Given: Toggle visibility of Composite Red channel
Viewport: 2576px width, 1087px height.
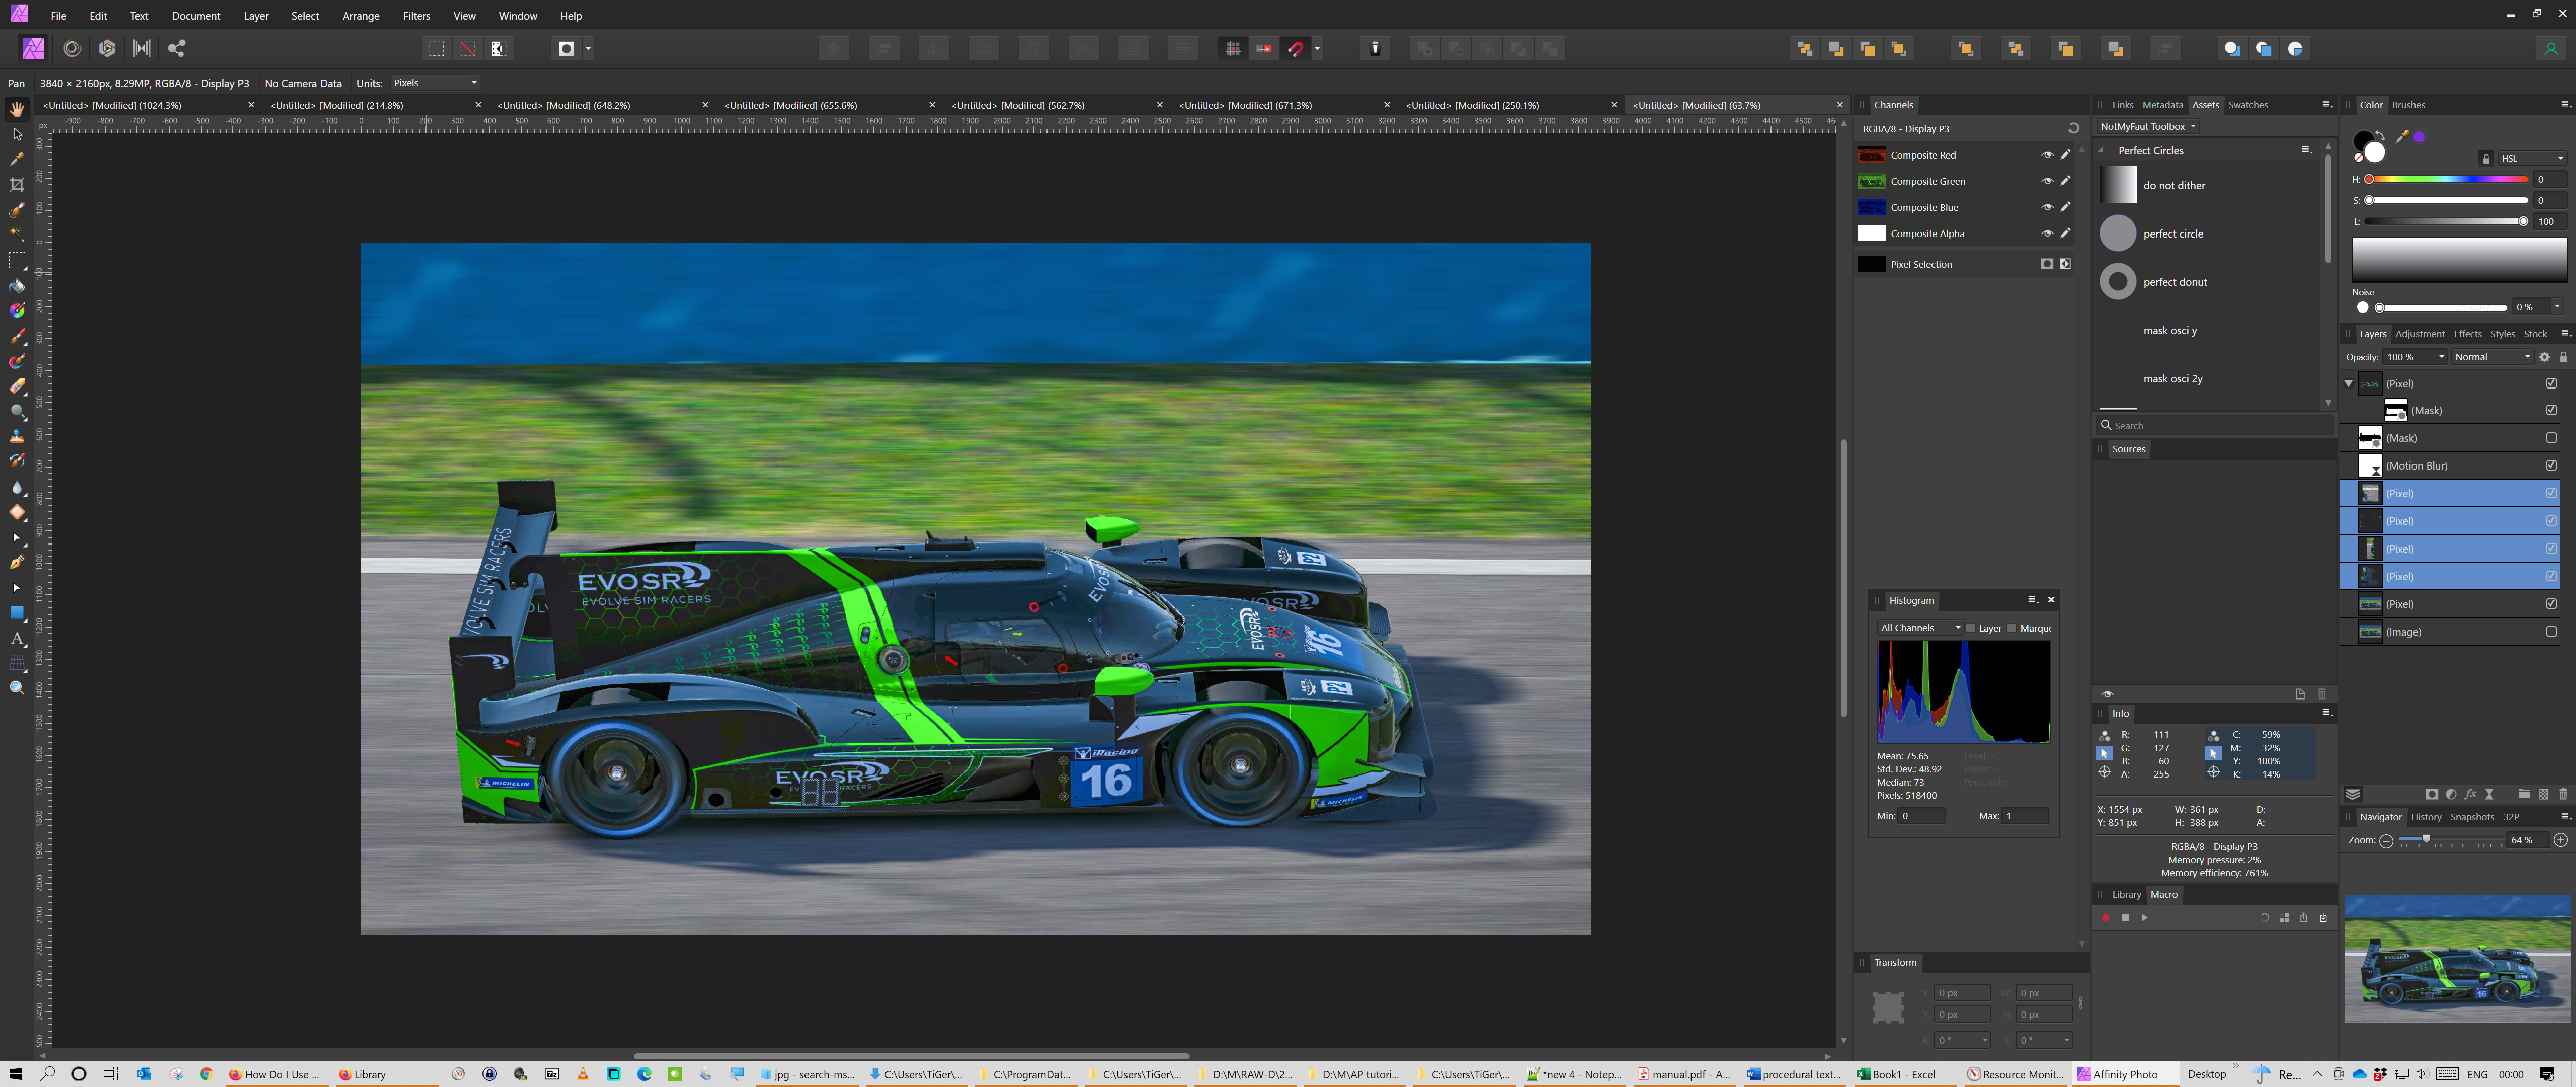Looking at the screenshot, I should click(2046, 155).
